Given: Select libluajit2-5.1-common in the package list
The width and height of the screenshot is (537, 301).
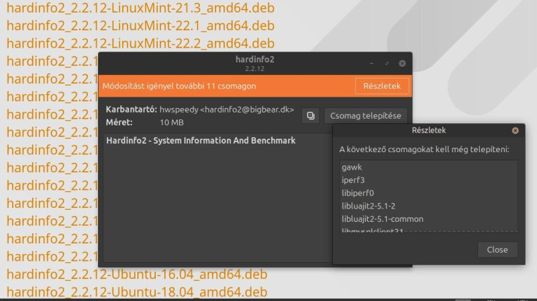Looking at the screenshot, I should tap(428, 219).
